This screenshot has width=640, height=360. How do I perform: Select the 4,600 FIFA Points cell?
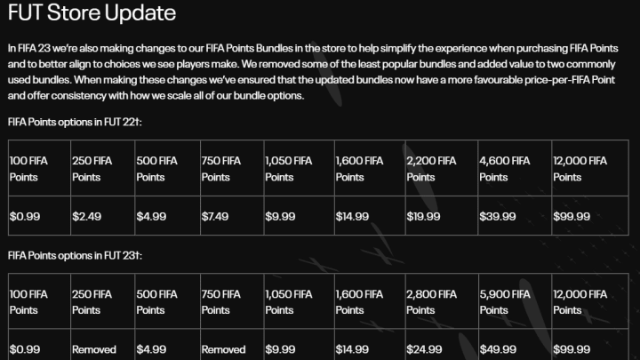click(515, 168)
